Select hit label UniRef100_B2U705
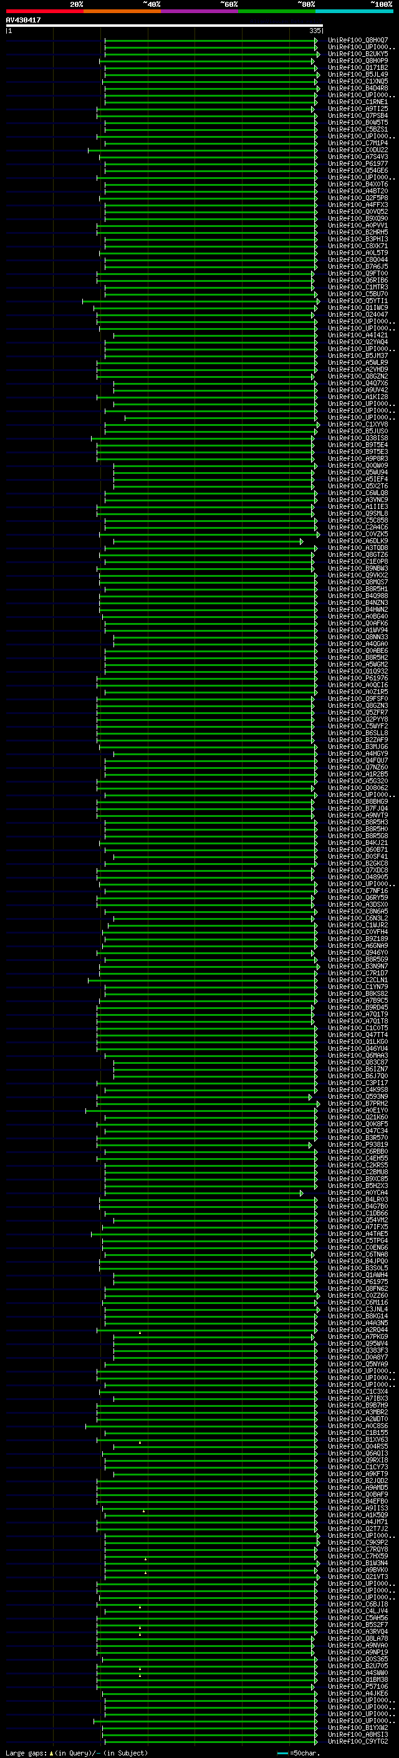 tap(358, 1666)
